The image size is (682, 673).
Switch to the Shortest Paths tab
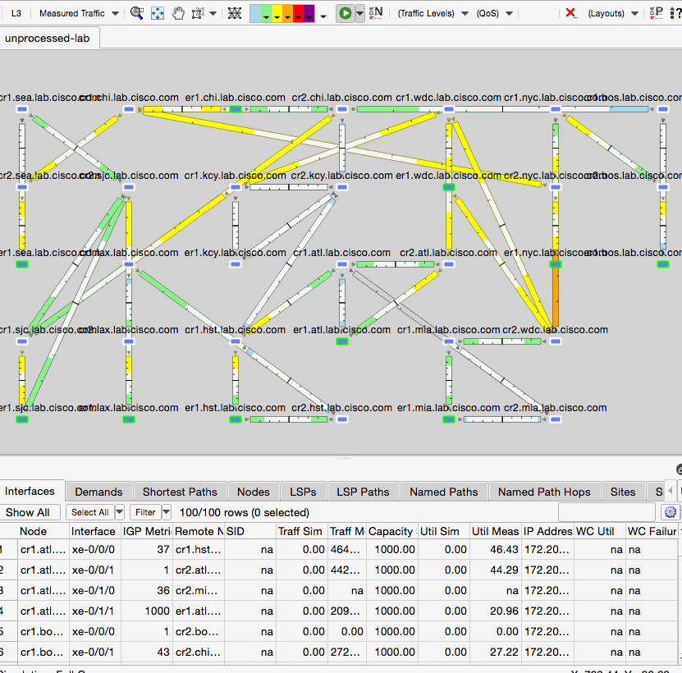coord(180,492)
